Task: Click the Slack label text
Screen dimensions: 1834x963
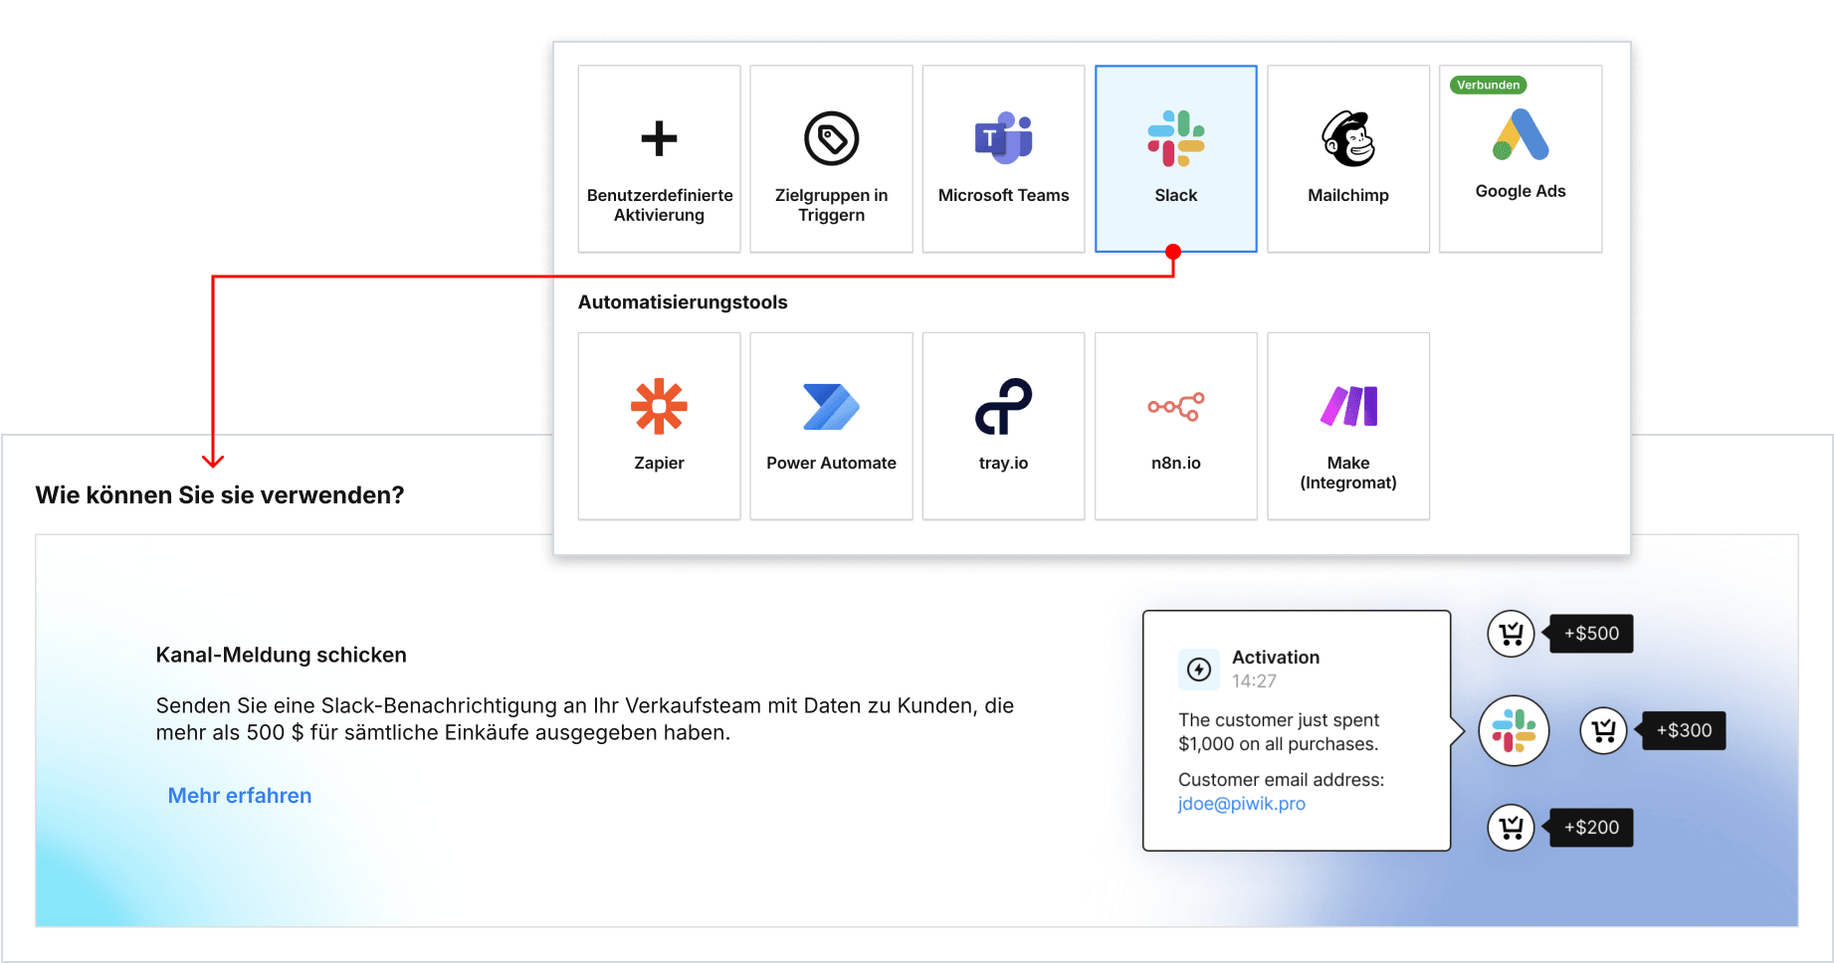Action: tap(1175, 195)
